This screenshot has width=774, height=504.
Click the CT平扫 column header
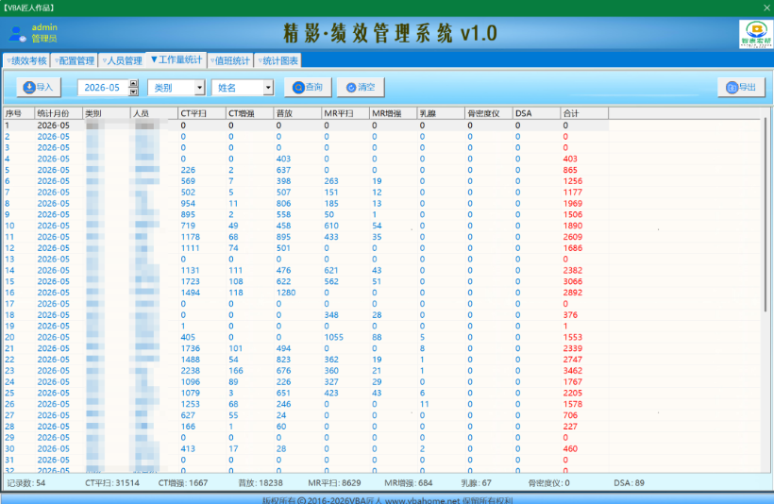tap(202, 113)
